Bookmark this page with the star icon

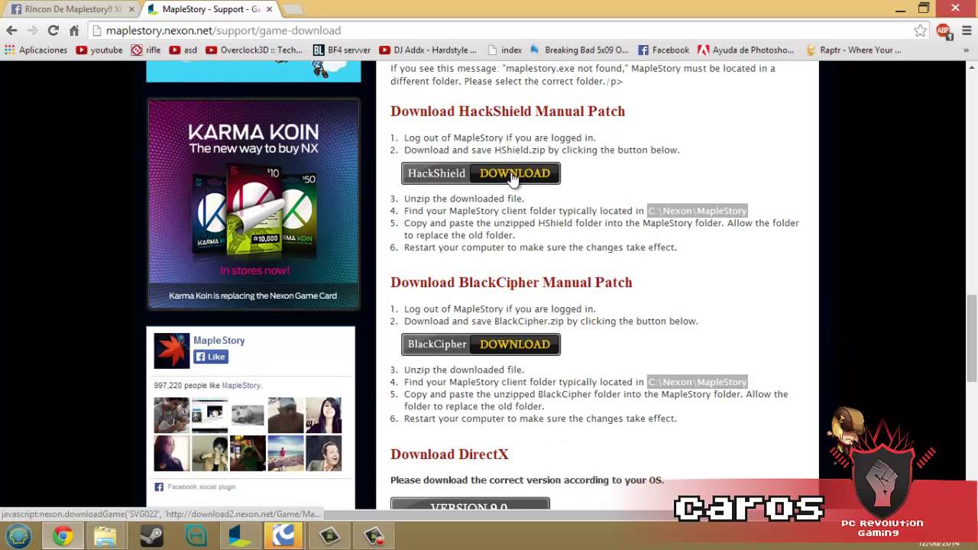[920, 31]
